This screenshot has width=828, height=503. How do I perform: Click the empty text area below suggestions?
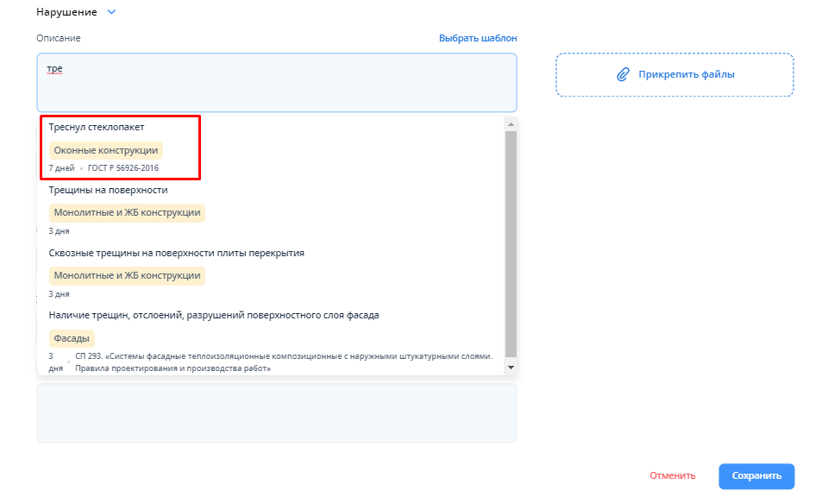[x=276, y=412]
